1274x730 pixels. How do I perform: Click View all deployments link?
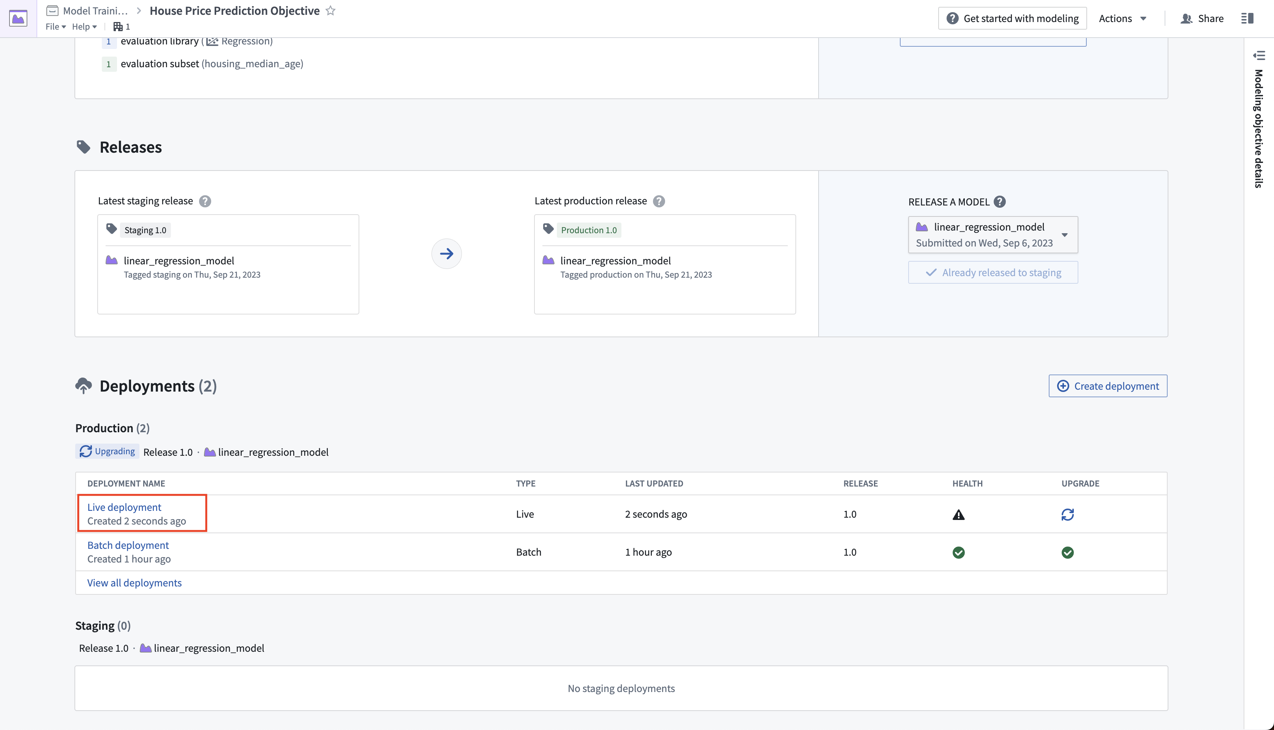[134, 583]
